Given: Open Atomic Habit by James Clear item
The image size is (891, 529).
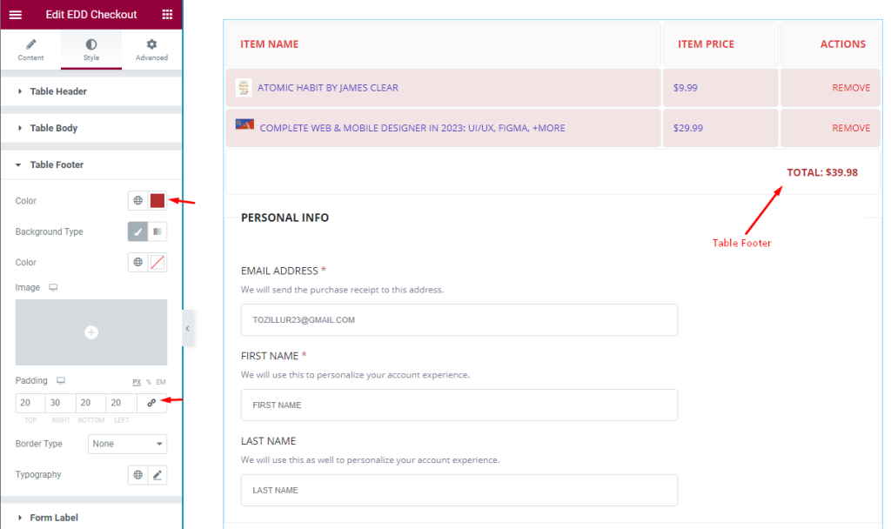Looking at the screenshot, I should (328, 88).
